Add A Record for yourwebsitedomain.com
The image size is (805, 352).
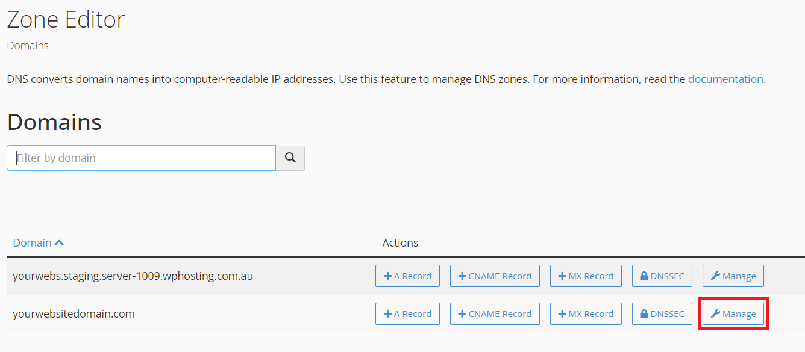407,314
